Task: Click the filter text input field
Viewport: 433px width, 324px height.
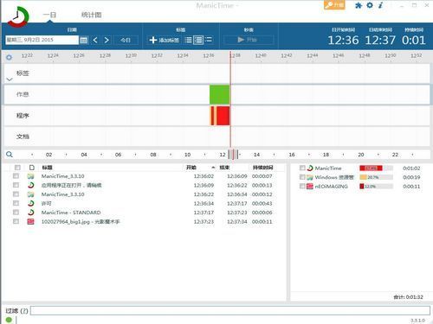Action: coord(230,310)
